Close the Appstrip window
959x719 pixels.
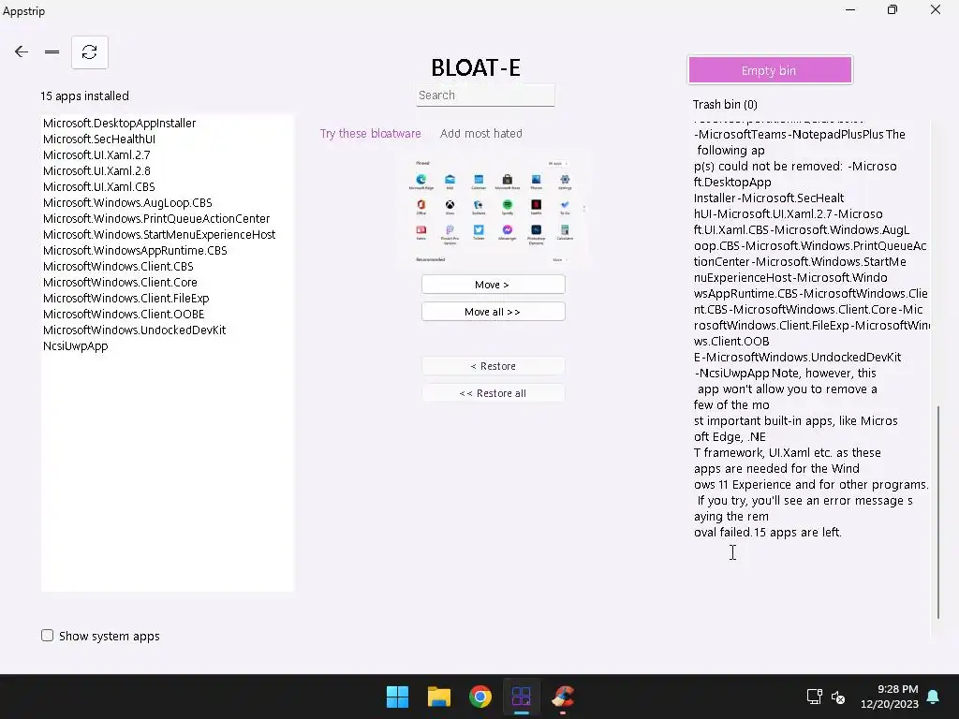(x=936, y=9)
